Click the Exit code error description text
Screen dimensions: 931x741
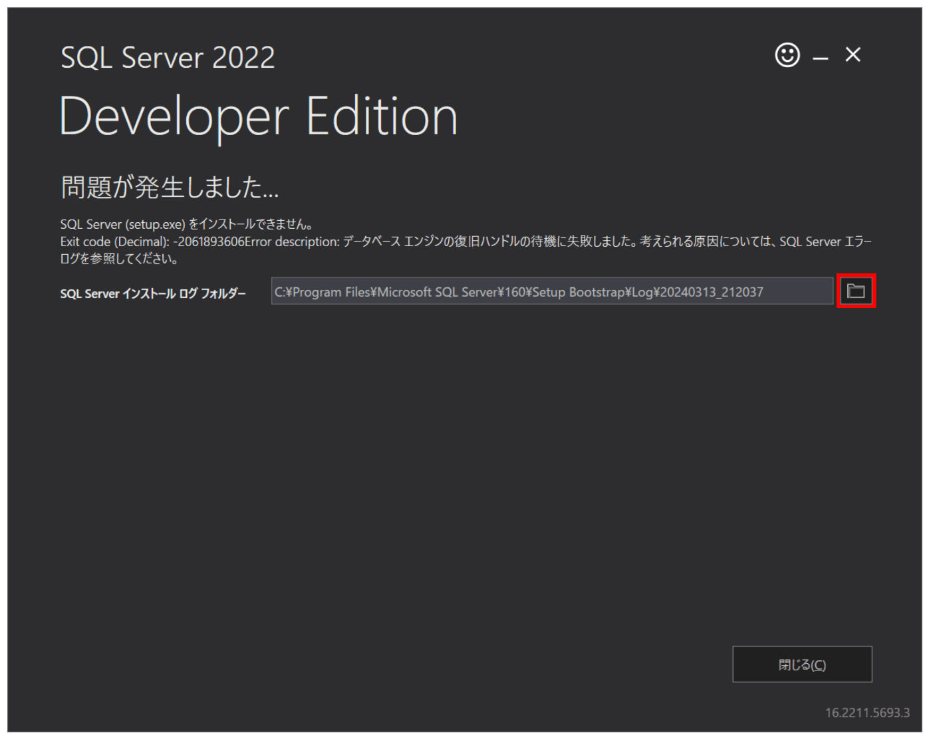[465, 249]
